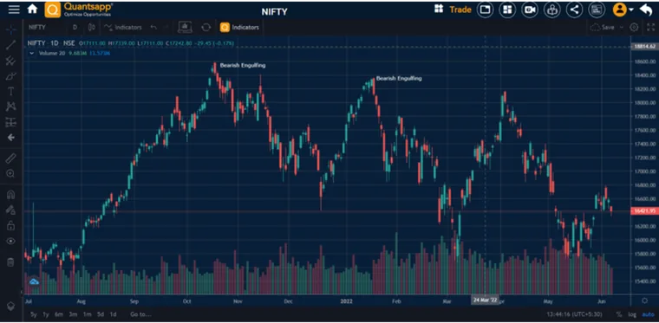Open chart settings gear
Image resolution: width=659 pixels, height=323 pixels.
[634, 27]
